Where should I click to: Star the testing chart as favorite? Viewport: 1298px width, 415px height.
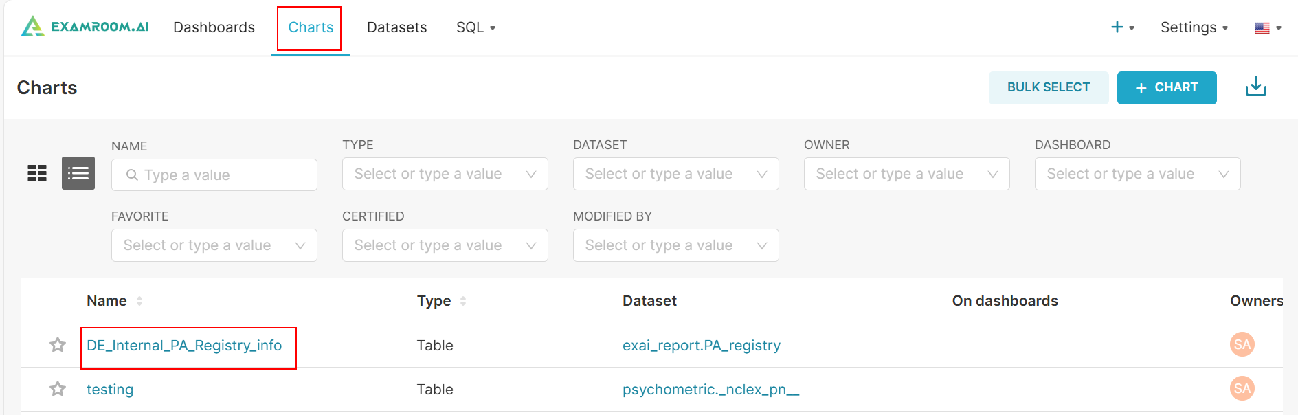(x=58, y=390)
